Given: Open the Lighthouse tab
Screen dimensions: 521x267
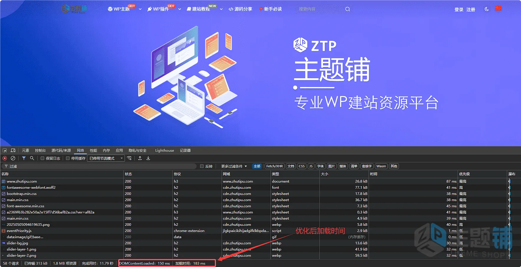Looking at the screenshot, I should coord(164,150).
